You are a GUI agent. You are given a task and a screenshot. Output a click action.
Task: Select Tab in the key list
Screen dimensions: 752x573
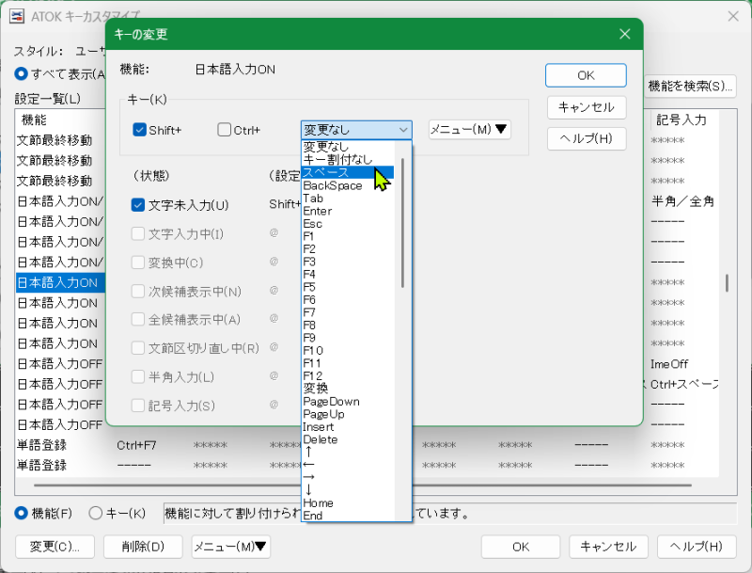coord(348,199)
